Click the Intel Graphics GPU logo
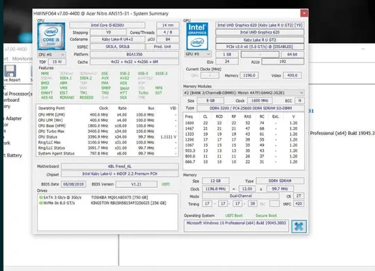 click(x=197, y=36)
